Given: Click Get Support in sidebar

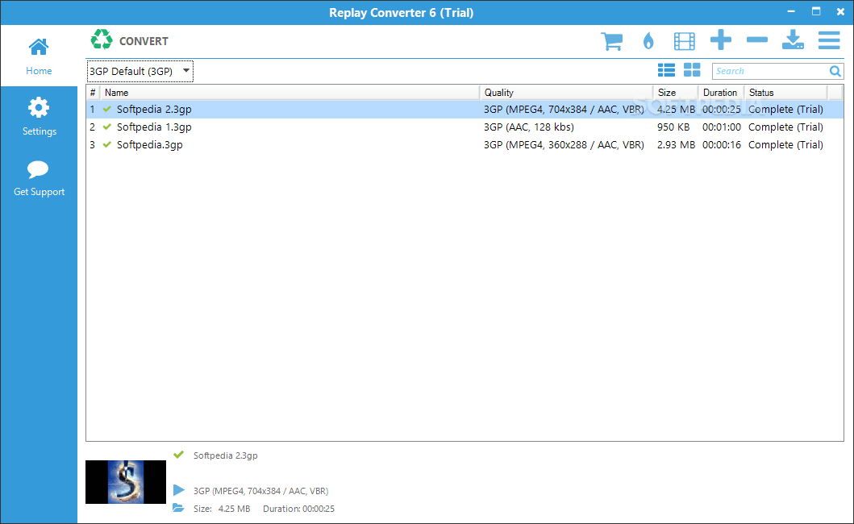Looking at the screenshot, I should [x=39, y=178].
